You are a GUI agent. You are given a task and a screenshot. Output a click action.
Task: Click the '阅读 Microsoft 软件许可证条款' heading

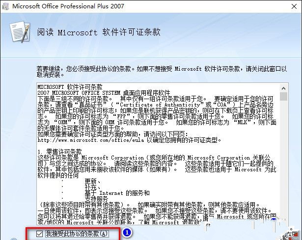click(99, 32)
